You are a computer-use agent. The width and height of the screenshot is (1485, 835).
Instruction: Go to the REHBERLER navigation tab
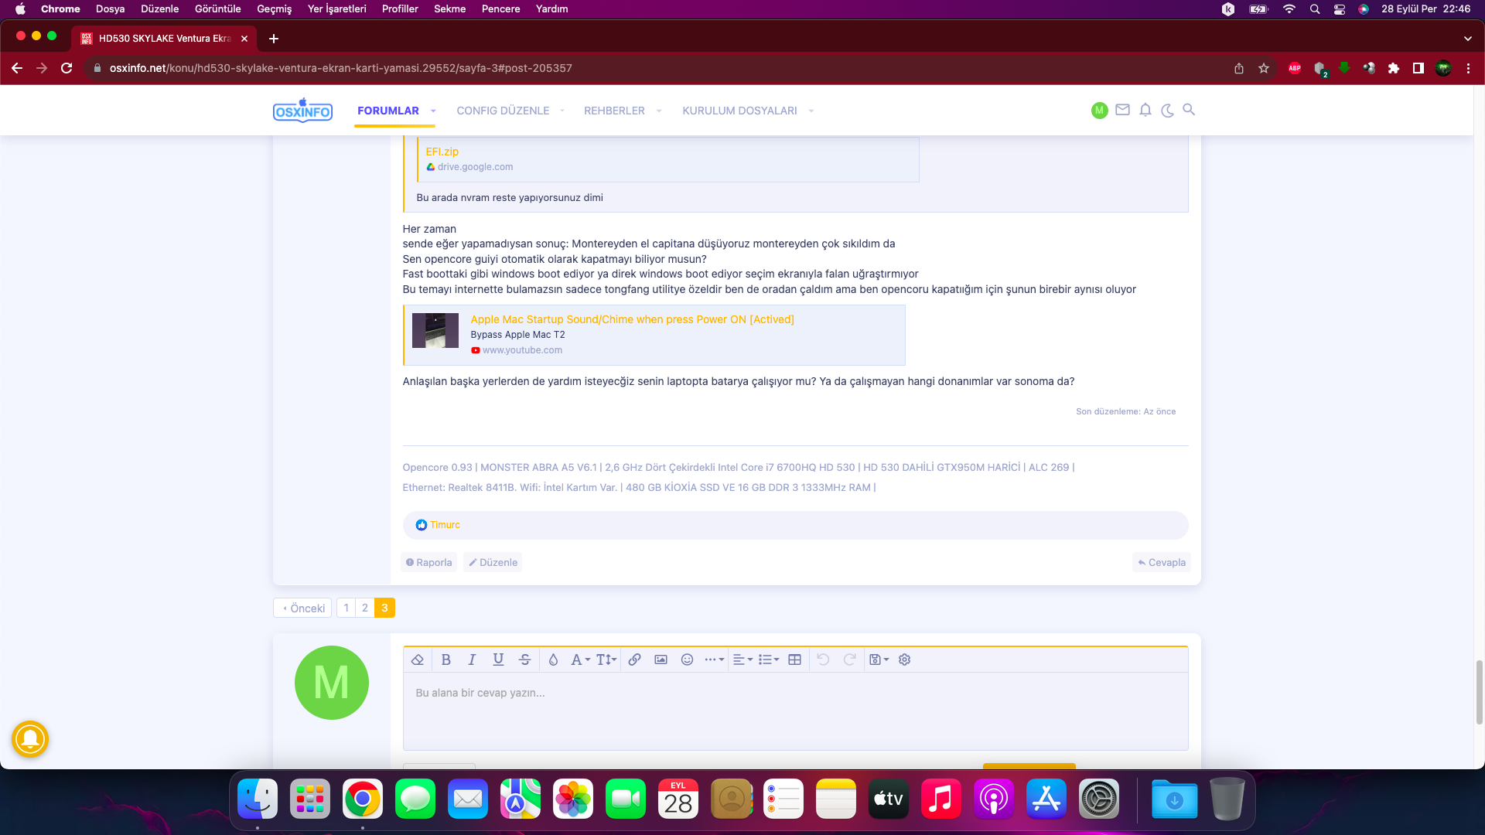pyautogui.click(x=614, y=111)
